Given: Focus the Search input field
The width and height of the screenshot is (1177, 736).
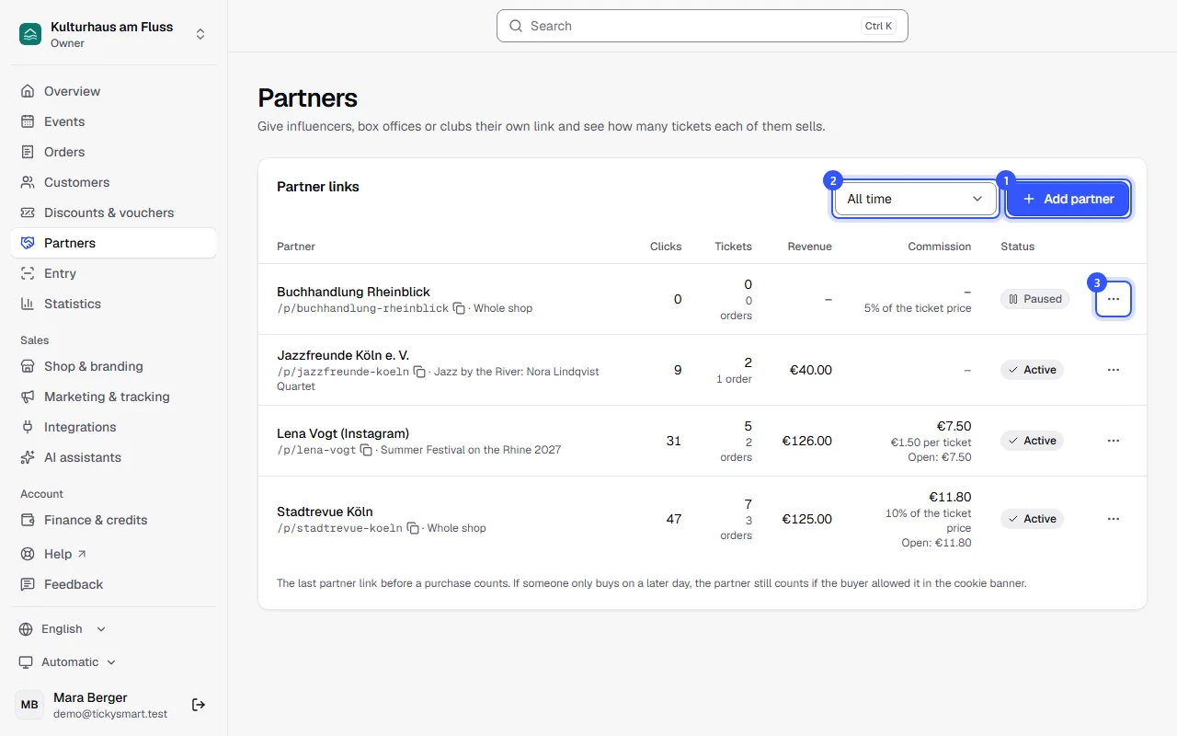Looking at the screenshot, I should pos(703,26).
